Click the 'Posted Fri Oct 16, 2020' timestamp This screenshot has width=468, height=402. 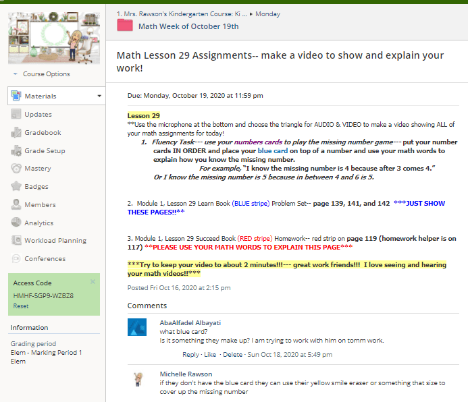point(179,288)
